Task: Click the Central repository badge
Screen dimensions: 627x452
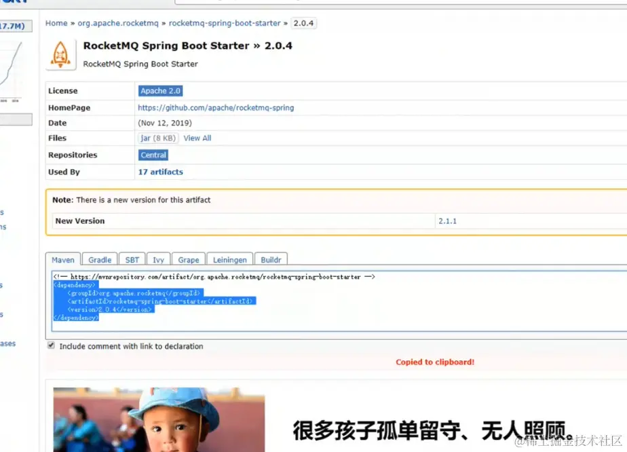Action: pos(153,155)
